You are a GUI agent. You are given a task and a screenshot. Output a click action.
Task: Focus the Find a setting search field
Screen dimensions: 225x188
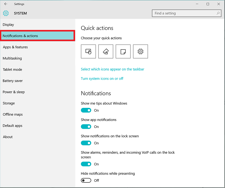tap(187, 13)
